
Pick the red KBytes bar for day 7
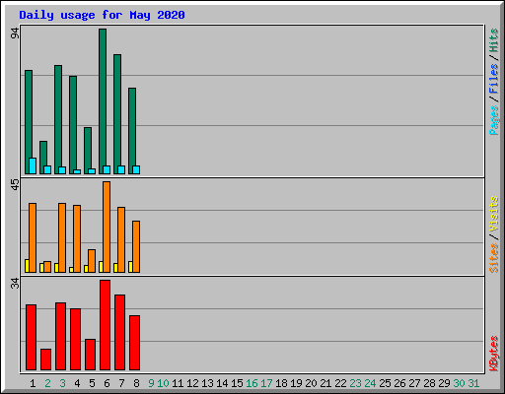point(120,332)
